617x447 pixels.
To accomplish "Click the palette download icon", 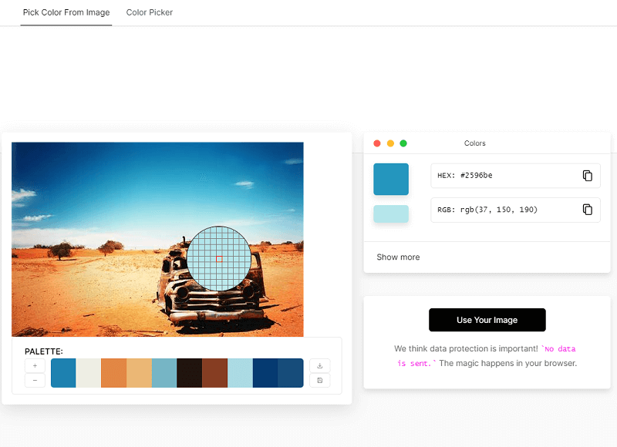I will pyautogui.click(x=320, y=365).
